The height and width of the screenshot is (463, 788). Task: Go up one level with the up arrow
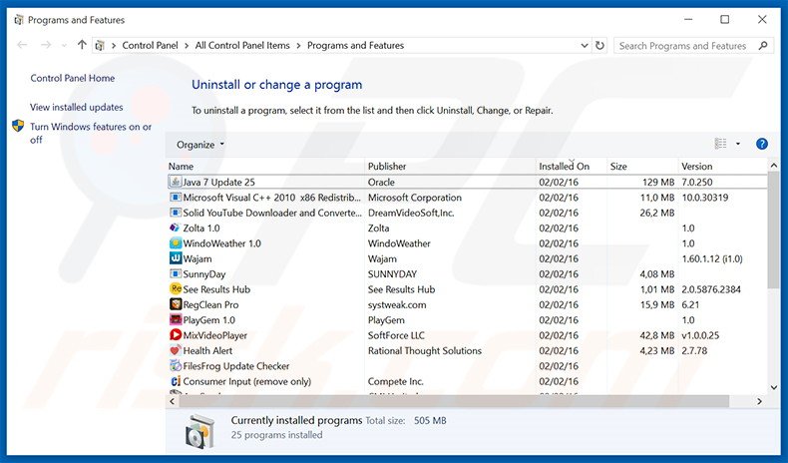pyautogui.click(x=82, y=45)
